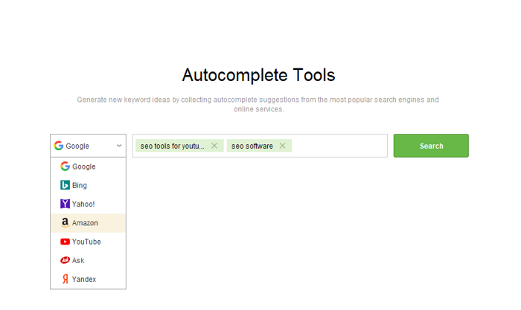
Task: Click the Ask logo icon
Action: coord(65,260)
